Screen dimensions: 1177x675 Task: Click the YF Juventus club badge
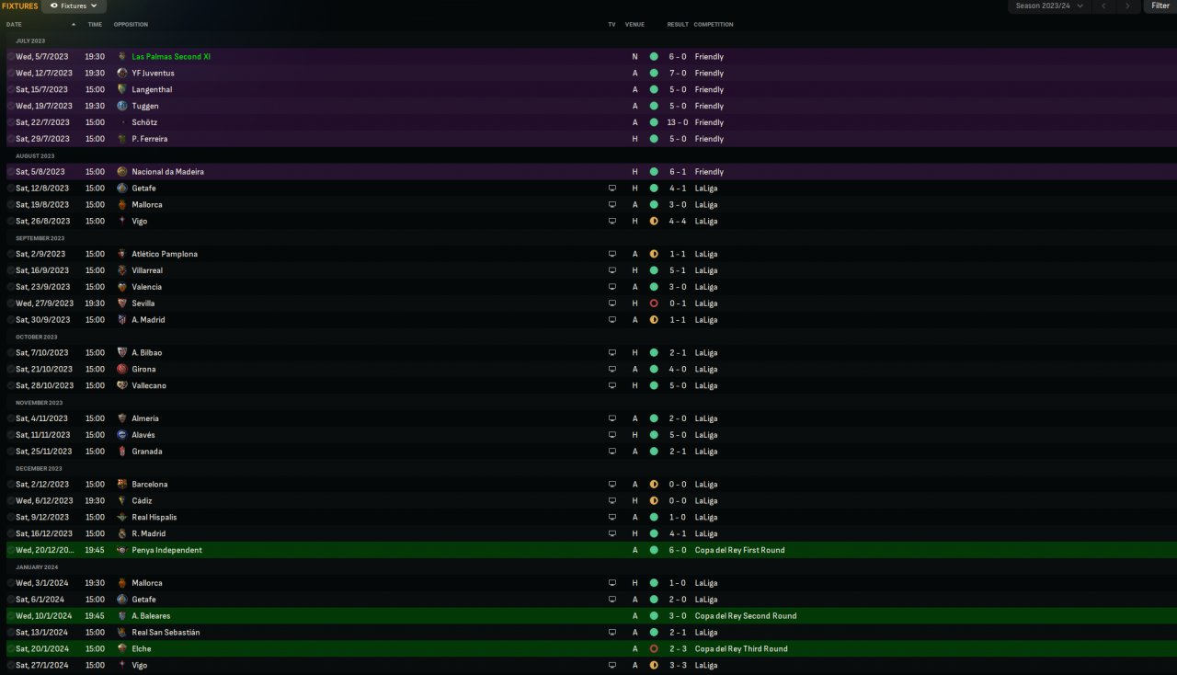coord(122,74)
